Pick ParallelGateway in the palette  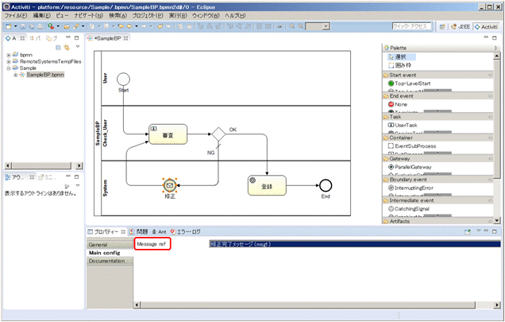412,168
